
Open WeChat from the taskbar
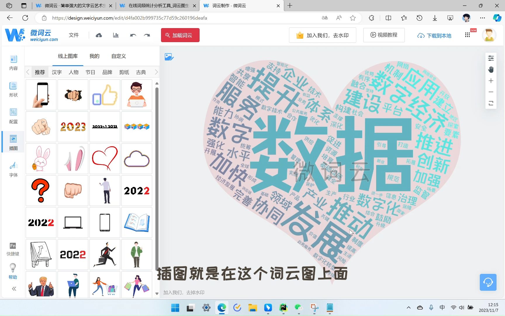(299, 308)
